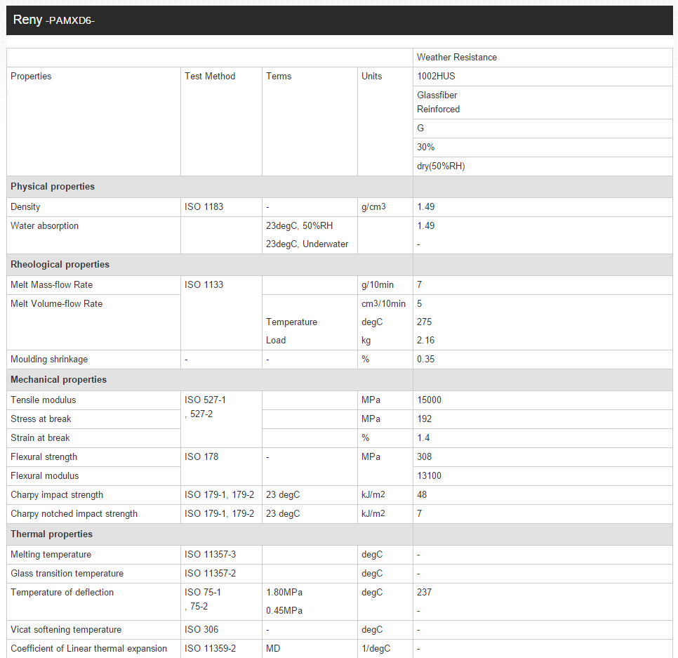Click the Tensile modulus row label

(x=44, y=400)
